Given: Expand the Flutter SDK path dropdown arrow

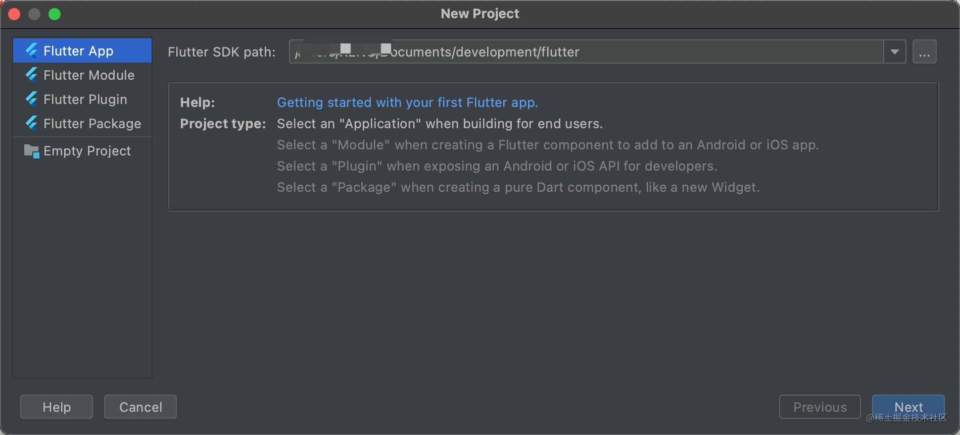Looking at the screenshot, I should coord(894,52).
